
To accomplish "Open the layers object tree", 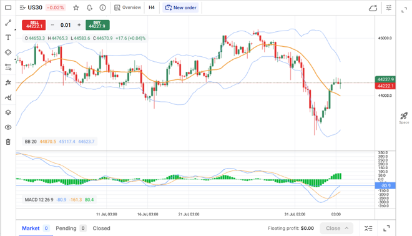I will tap(8, 112).
